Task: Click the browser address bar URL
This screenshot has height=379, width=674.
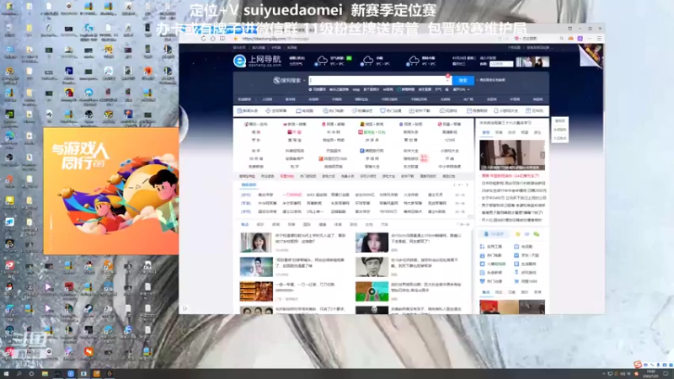Action: 275,39
